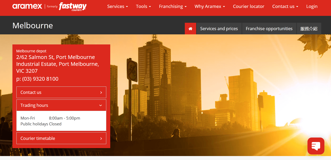The width and height of the screenshot is (331, 160).
Task: Click the depot address 2/62 Salmon St
Action: tap(58, 64)
